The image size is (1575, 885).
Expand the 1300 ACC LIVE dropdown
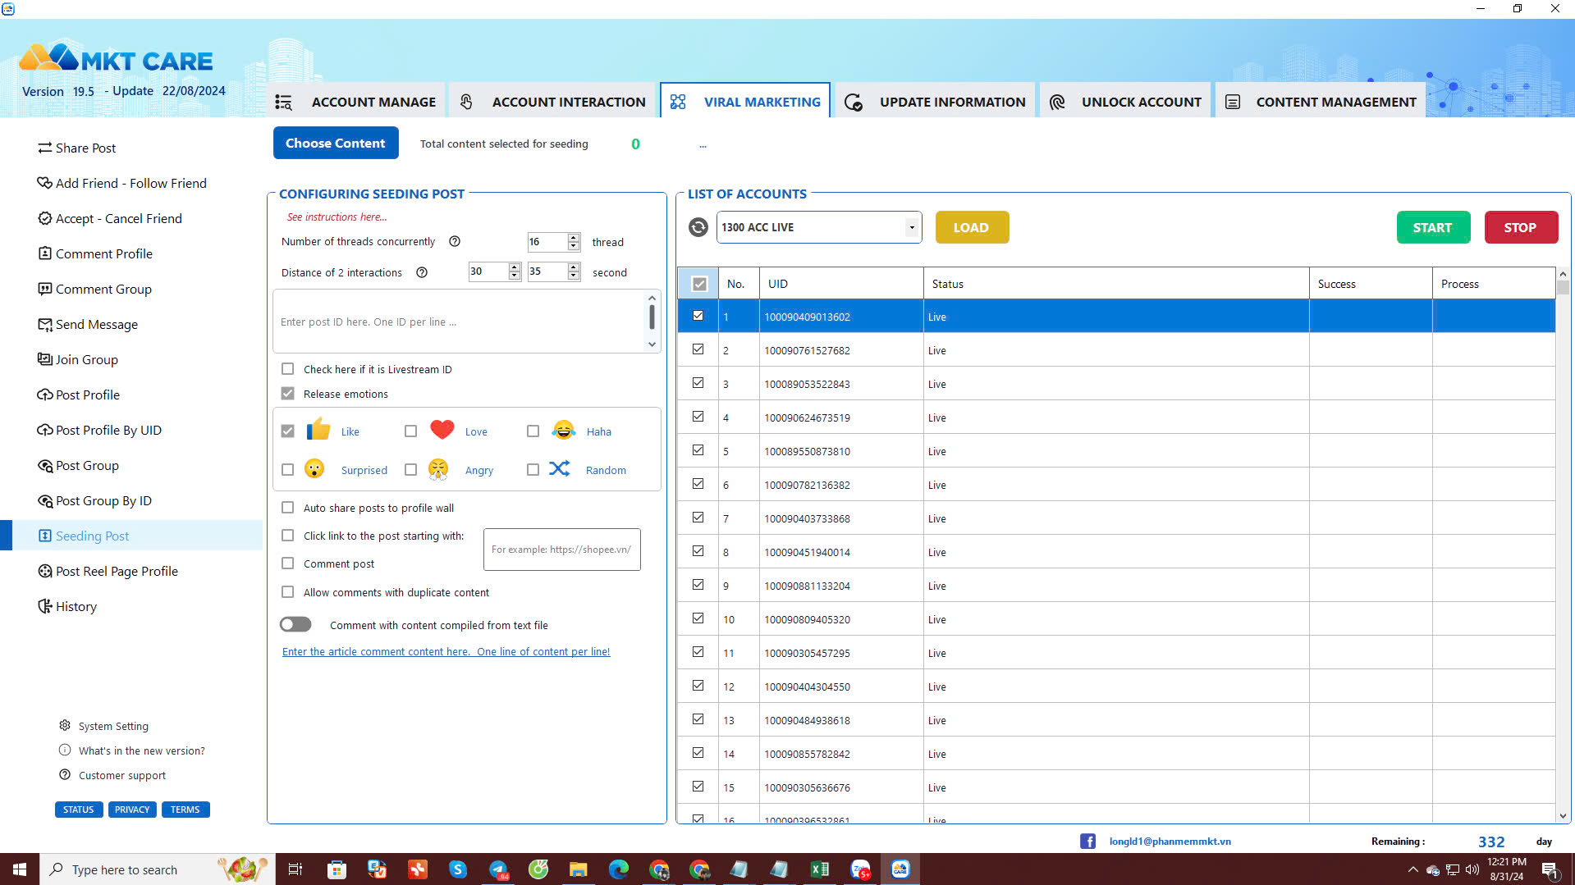pos(911,227)
